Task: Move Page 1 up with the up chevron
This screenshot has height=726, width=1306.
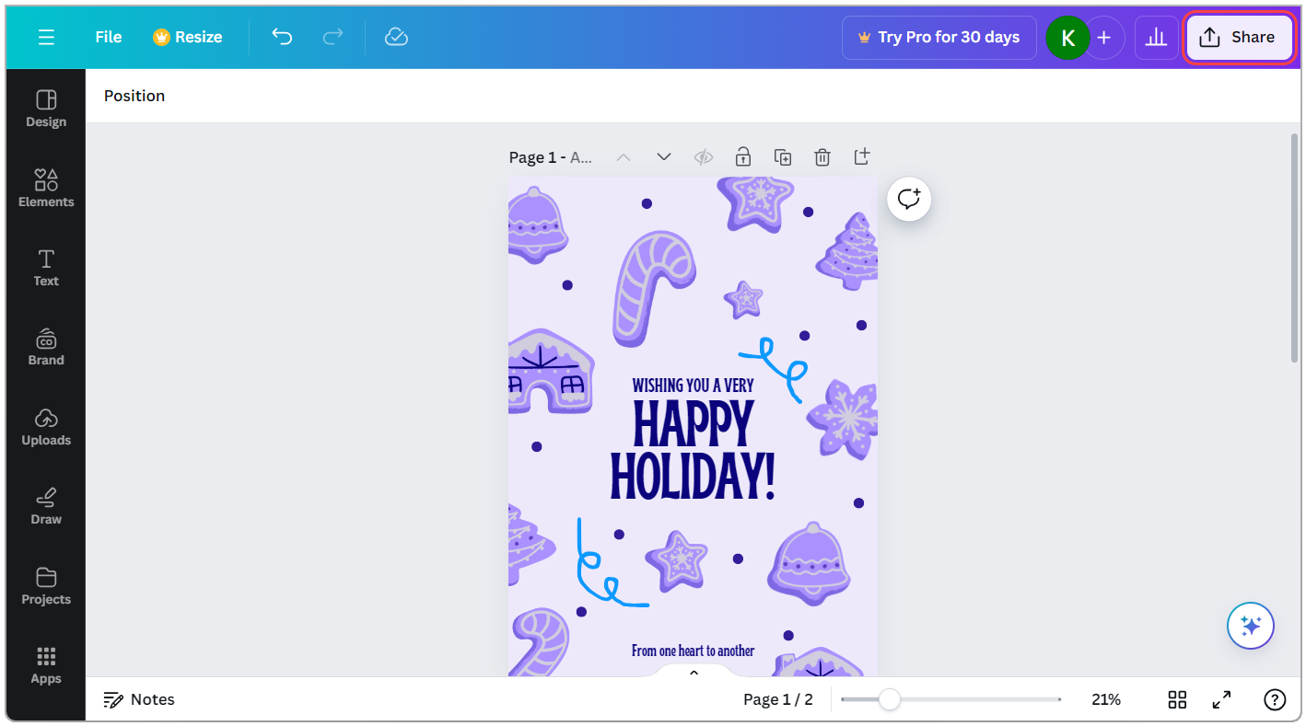Action: (x=624, y=156)
